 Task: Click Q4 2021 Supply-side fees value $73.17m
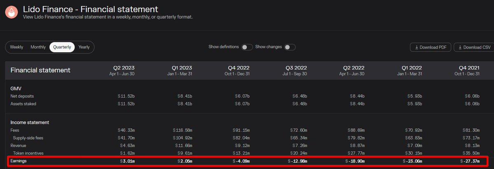[x=471, y=138]
